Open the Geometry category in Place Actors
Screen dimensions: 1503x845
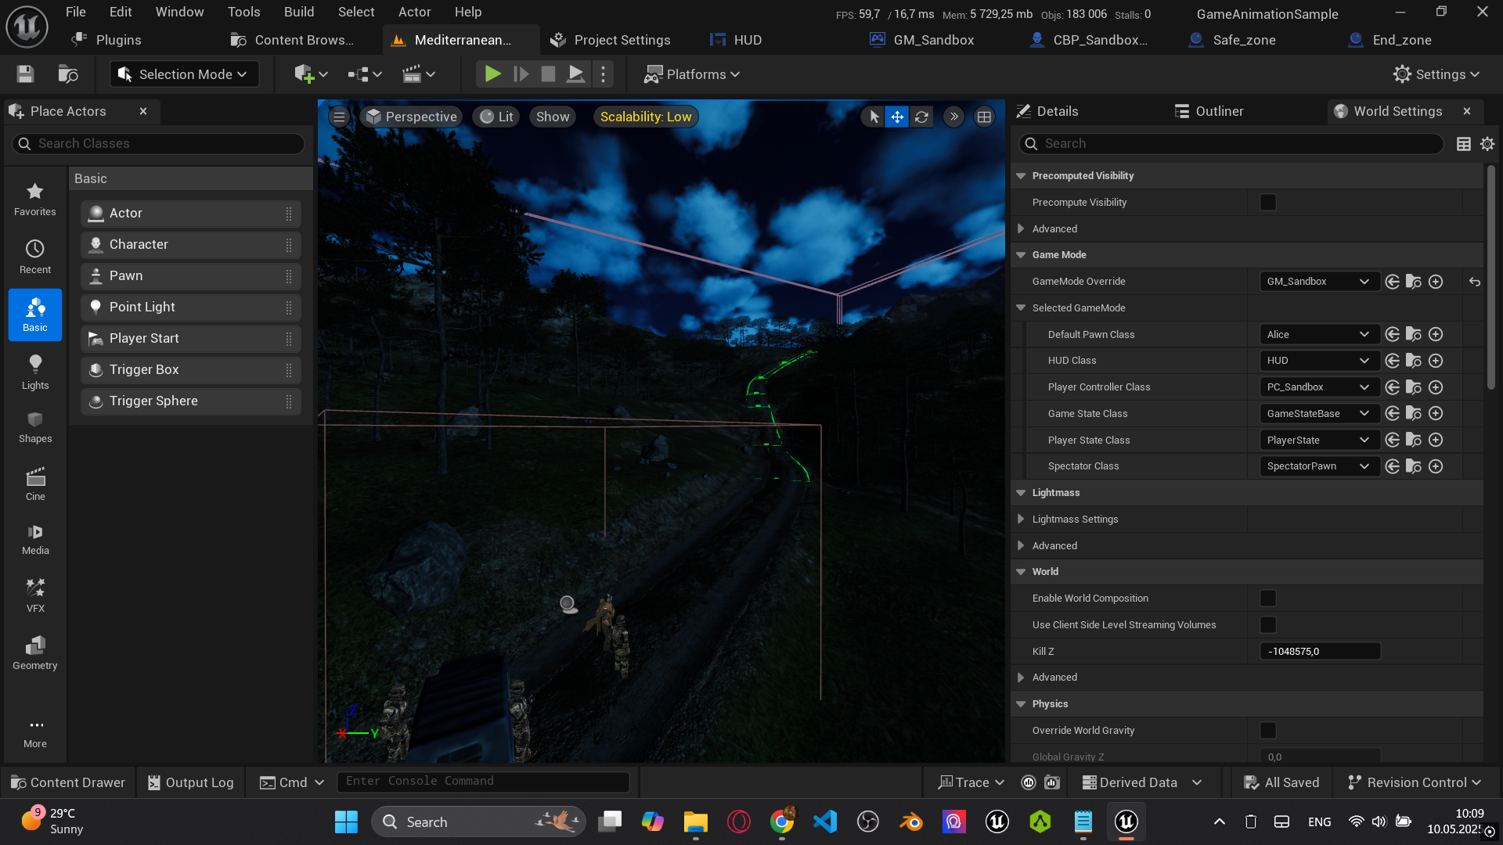(35, 653)
